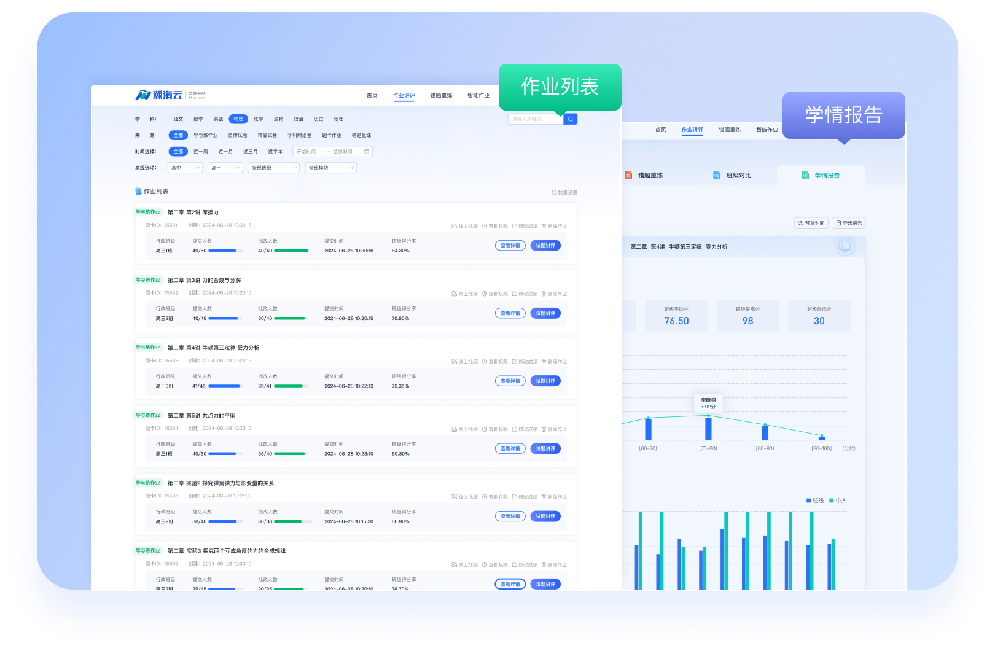Click the 40/50 submission progress bar for 摩擦力
The width and height of the screenshot is (995, 651).
pos(225,251)
